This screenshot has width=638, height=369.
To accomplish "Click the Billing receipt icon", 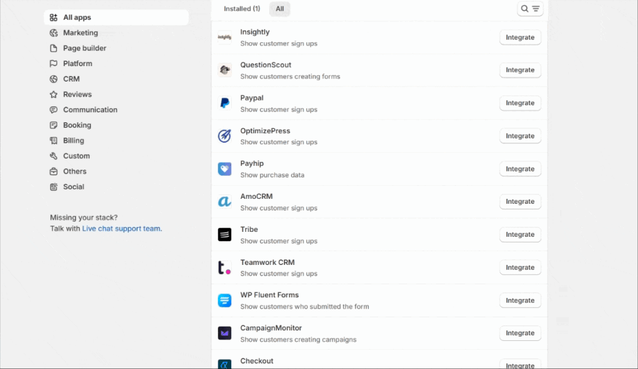I will tap(54, 140).
